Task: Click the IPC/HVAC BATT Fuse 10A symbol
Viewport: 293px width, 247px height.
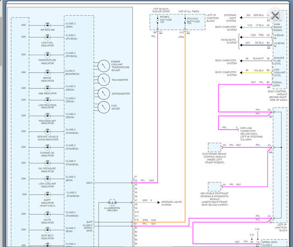Action: pos(185,21)
